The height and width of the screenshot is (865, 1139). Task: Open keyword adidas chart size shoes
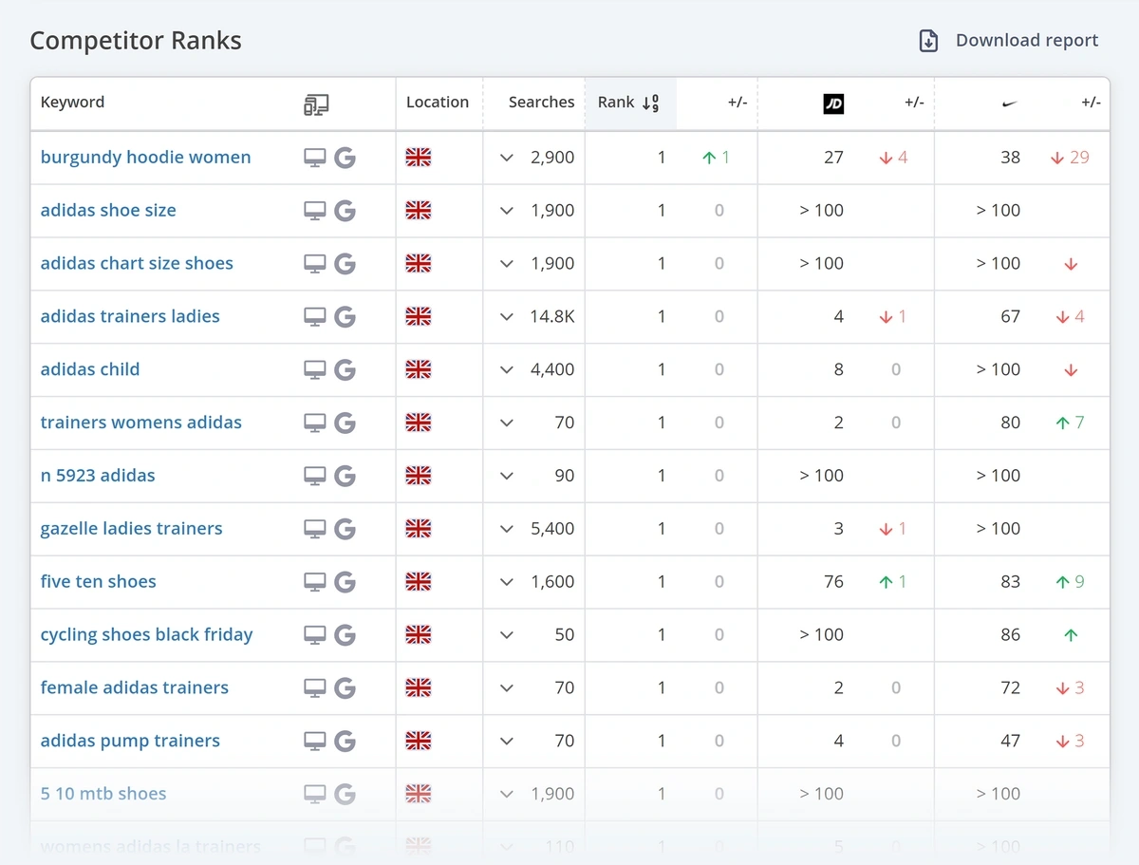pos(137,264)
